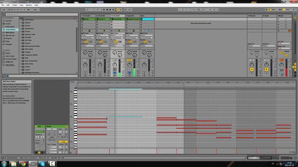
Task: Toggle the Computer MIDI Keyboard button
Action: click(269, 10)
